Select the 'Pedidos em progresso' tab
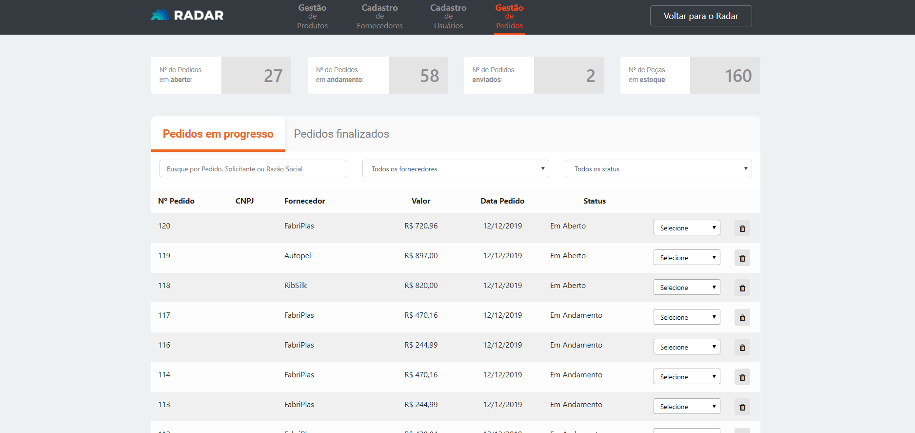 click(218, 134)
